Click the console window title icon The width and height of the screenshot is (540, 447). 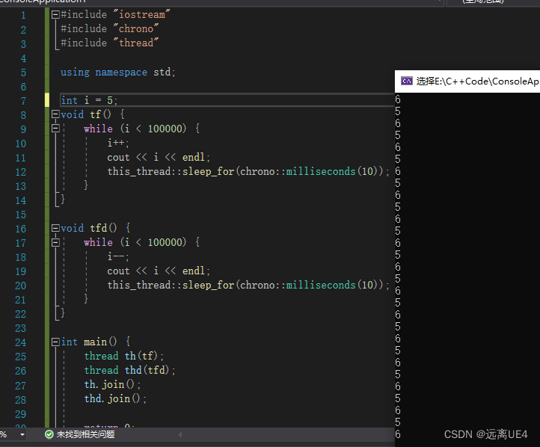(406, 81)
